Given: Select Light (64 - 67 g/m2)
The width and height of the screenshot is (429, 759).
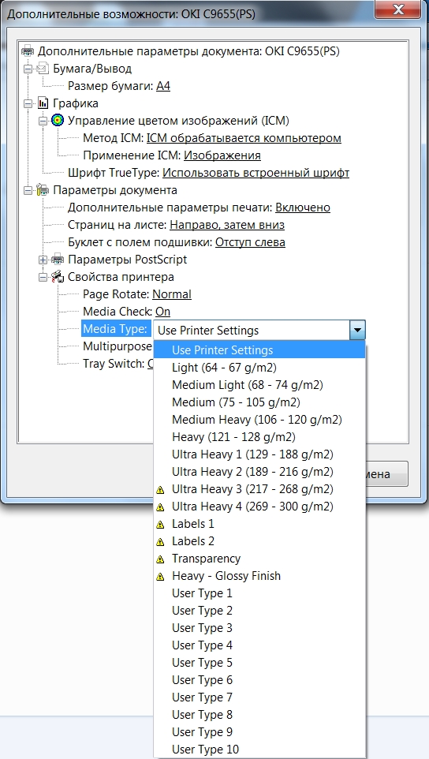Looking at the screenshot, I should point(259,368).
